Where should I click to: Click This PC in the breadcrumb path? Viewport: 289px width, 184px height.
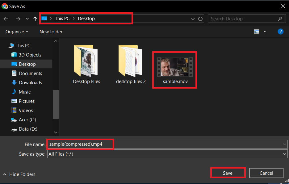click(x=62, y=19)
